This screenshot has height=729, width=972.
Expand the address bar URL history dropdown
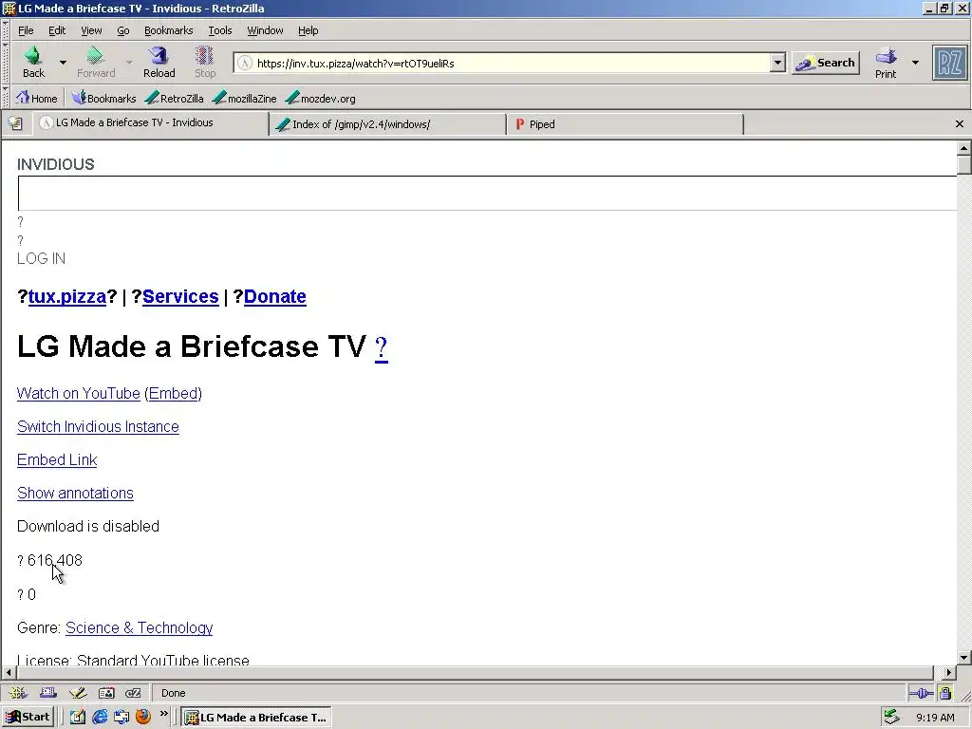pos(777,63)
